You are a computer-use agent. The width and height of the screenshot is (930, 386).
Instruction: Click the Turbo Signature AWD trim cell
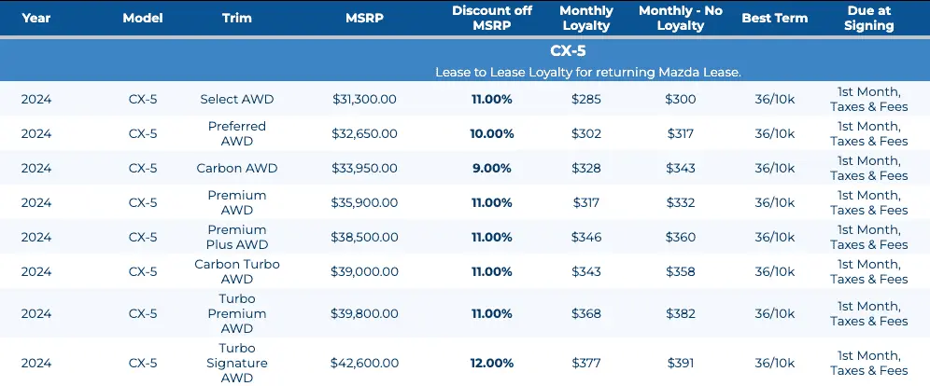click(x=237, y=363)
